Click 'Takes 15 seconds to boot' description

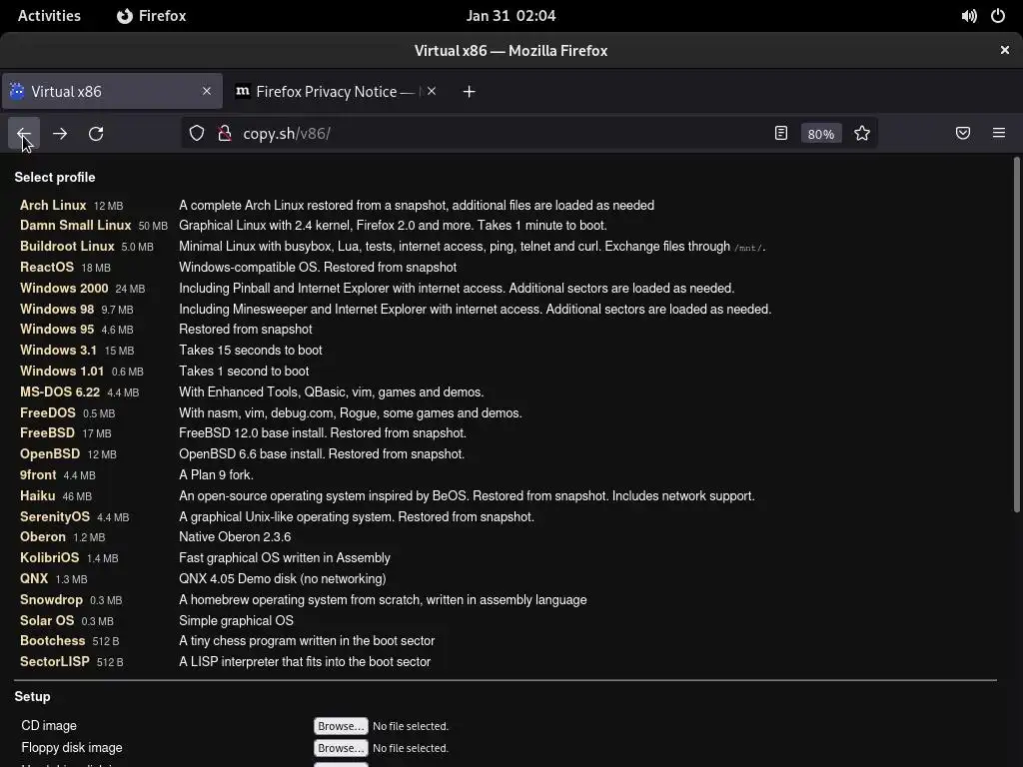pos(251,350)
